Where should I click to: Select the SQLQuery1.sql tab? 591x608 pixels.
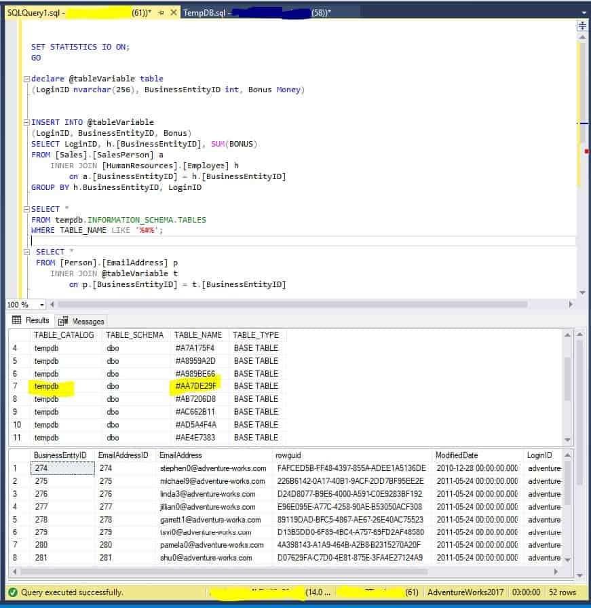79,12
